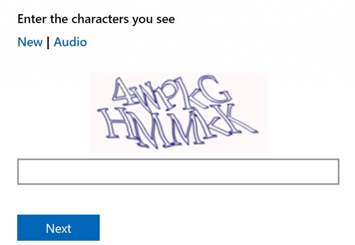Open the Audio challenge link
Screen dimensions: 355x245
pyautogui.click(x=70, y=42)
